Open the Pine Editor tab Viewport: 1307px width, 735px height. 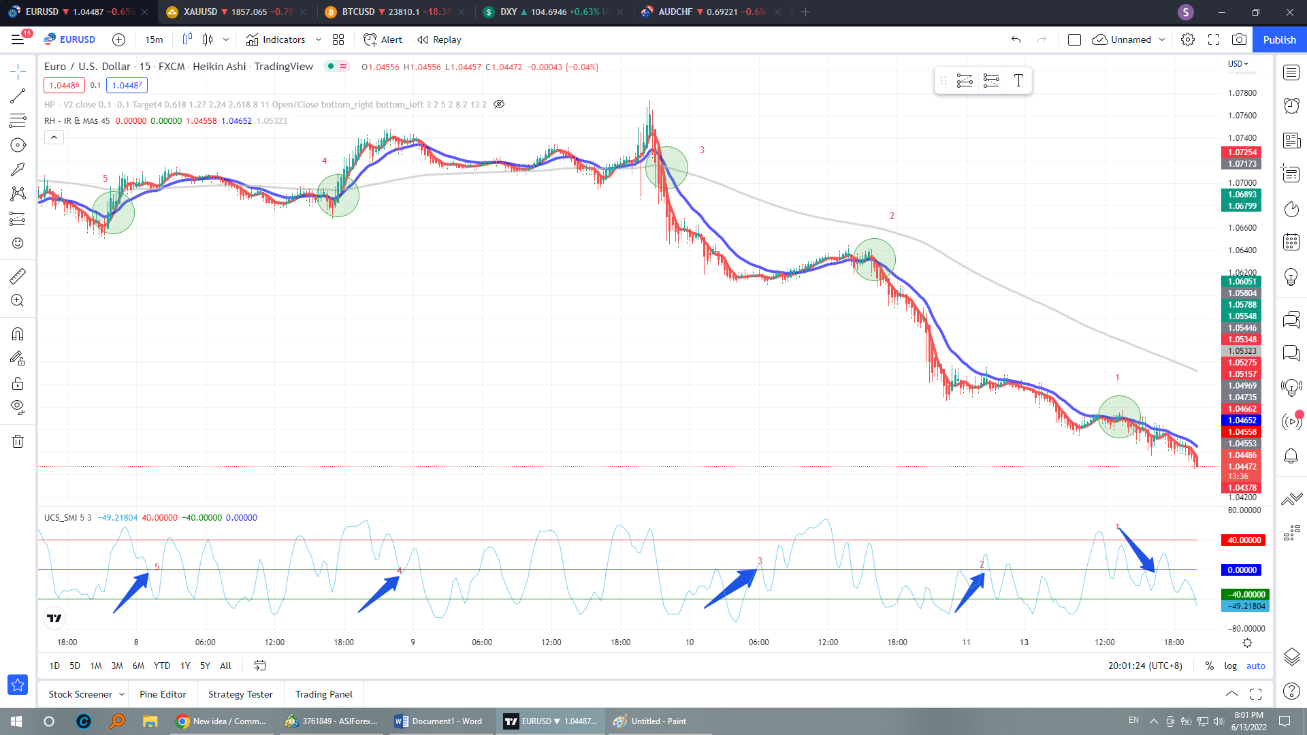click(x=163, y=694)
